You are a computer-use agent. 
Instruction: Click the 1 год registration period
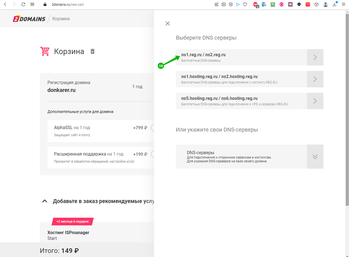coord(137,86)
